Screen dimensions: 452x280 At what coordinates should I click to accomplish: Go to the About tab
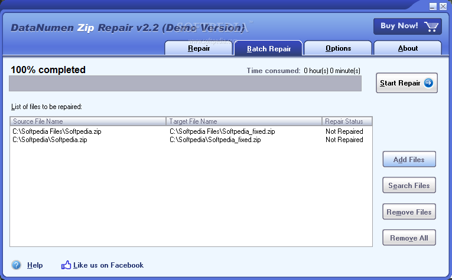(x=408, y=48)
